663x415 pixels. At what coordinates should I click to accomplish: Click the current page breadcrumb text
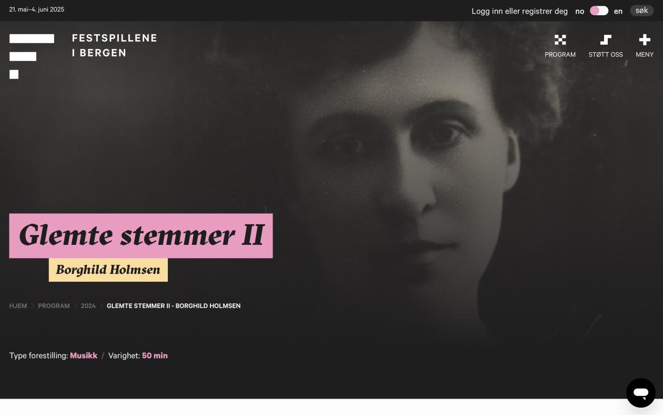[174, 306]
